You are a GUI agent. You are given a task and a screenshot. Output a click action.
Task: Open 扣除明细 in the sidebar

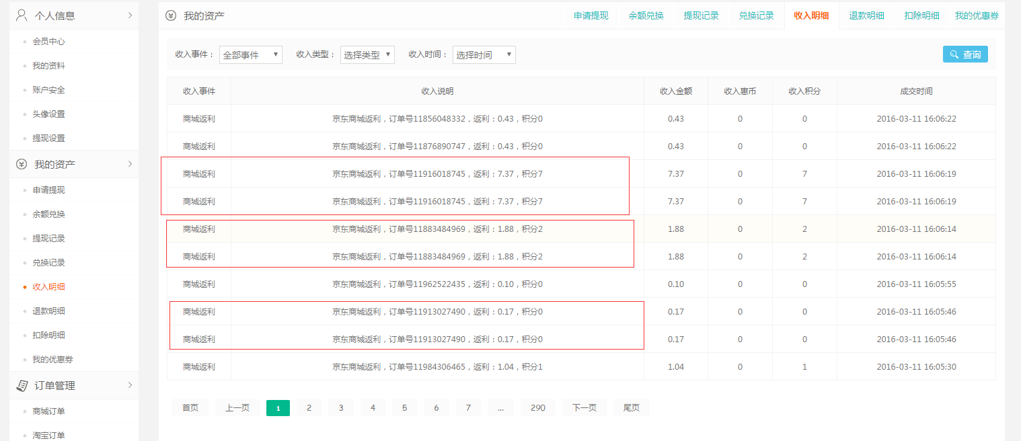pos(48,335)
